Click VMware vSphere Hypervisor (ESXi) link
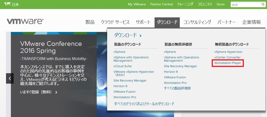This screenshot has height=117, width=267. pyautogui.click(x=134, y=73)
